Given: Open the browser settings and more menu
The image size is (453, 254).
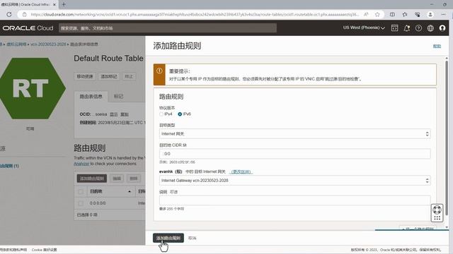Looking at the screenshot, I should click(444, 14).
